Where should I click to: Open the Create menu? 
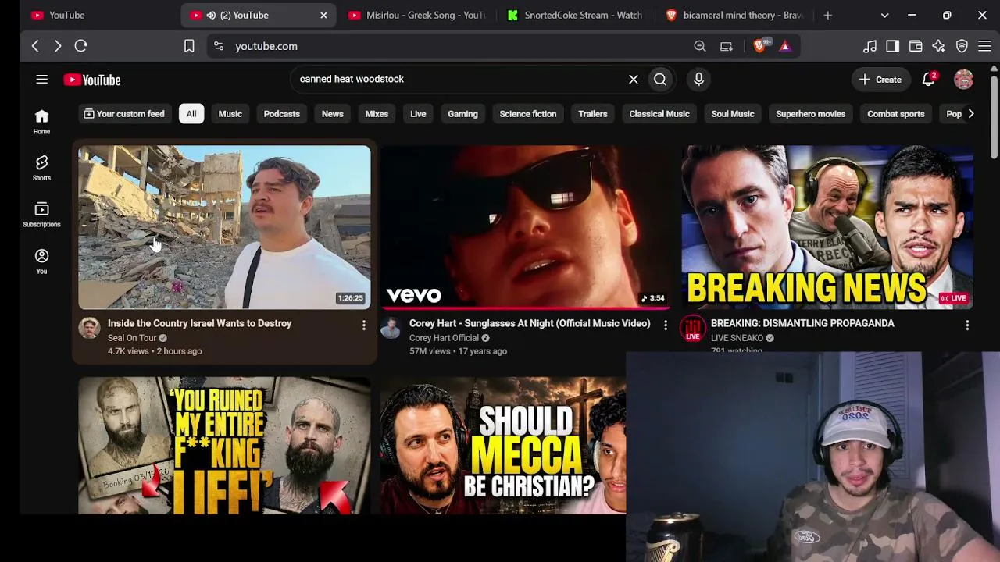click(880, 80)
